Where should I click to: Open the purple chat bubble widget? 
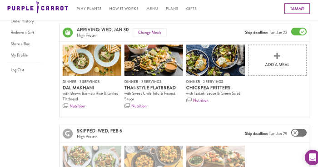point(312,157)
